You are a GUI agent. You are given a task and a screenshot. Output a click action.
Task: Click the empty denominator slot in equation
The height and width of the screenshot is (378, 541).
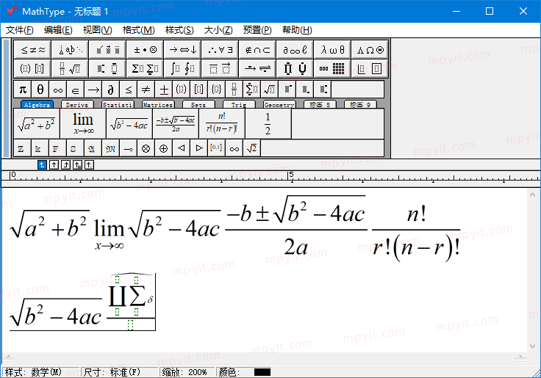(130, 324)
